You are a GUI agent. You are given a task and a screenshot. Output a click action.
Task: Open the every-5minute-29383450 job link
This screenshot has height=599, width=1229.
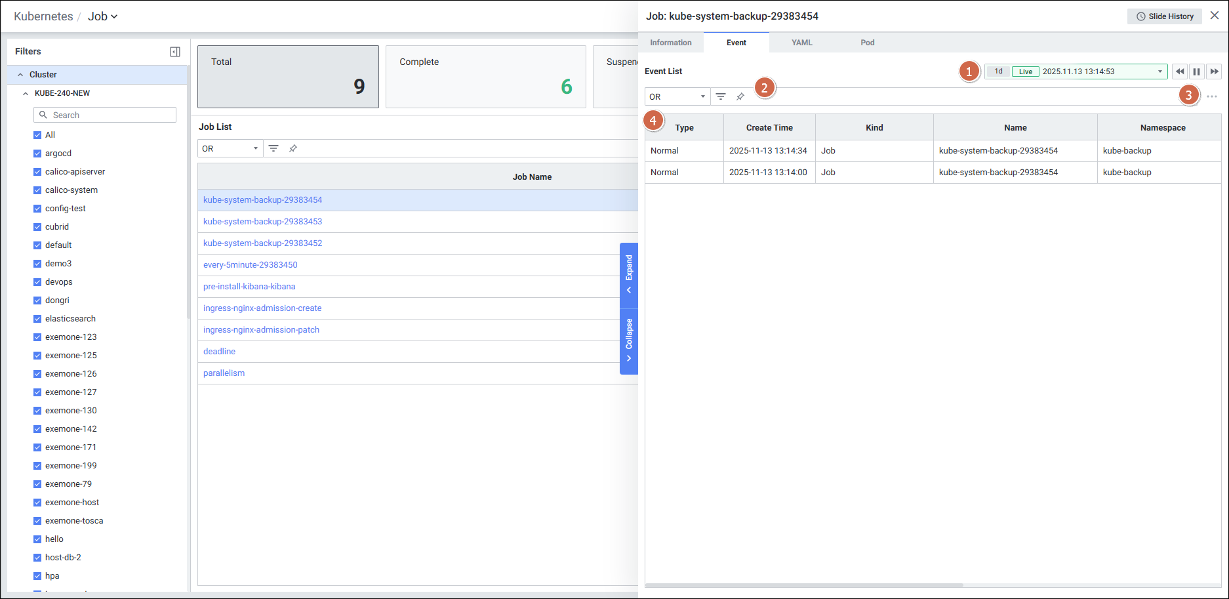(250, 265)
